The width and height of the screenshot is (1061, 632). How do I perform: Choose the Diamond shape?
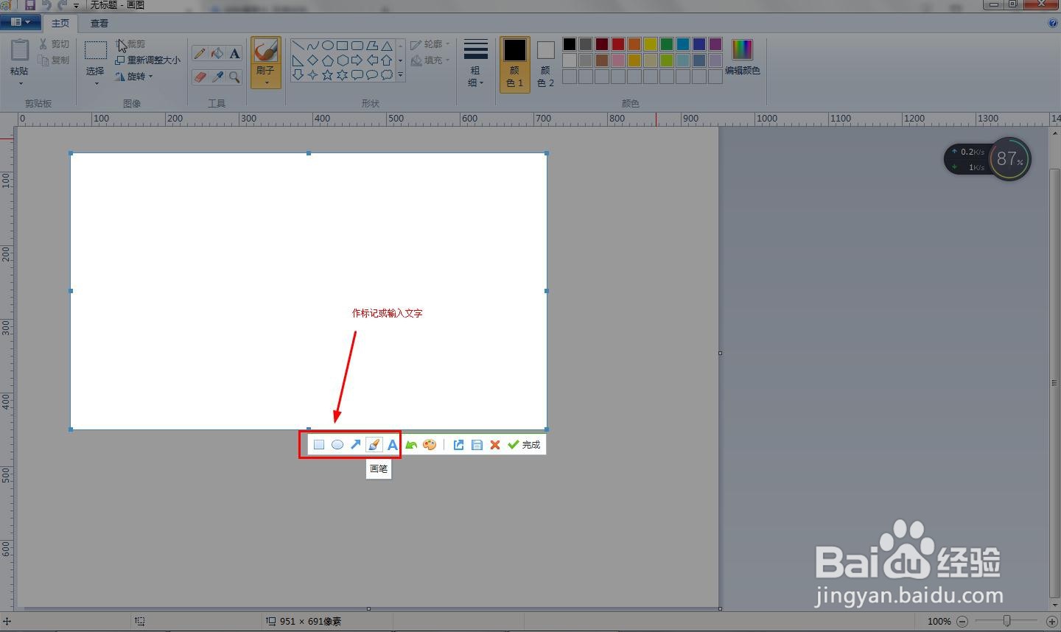[312, 60]
